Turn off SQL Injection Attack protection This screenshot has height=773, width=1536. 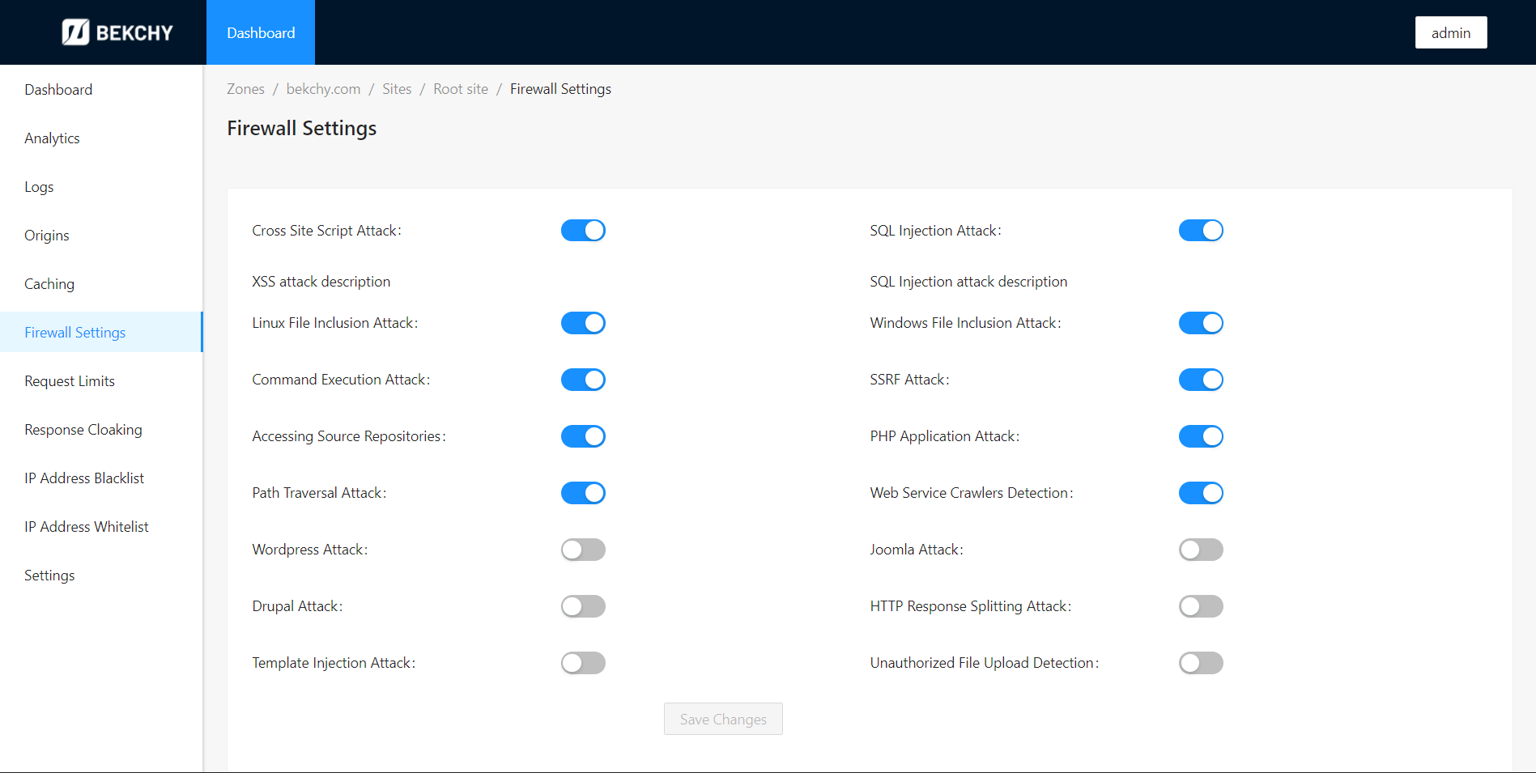pos(1201,231)
